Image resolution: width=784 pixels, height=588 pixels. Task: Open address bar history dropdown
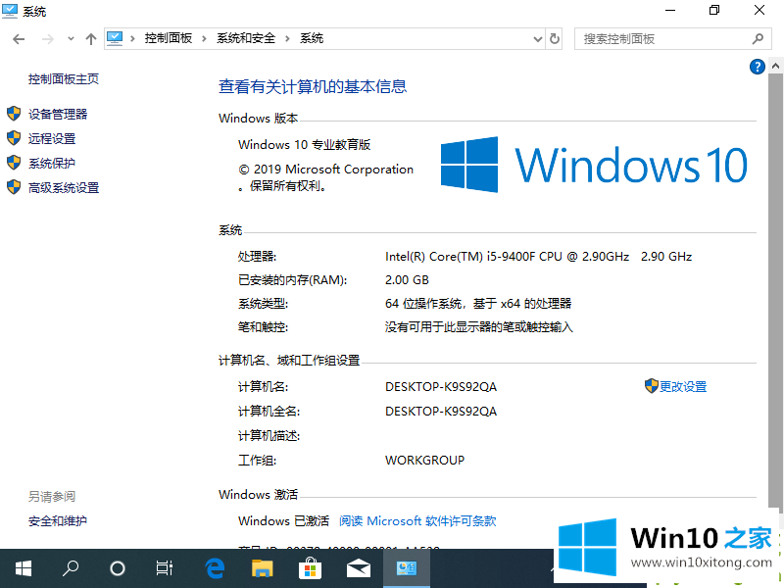pyautogui.click(x=537, y=39)
